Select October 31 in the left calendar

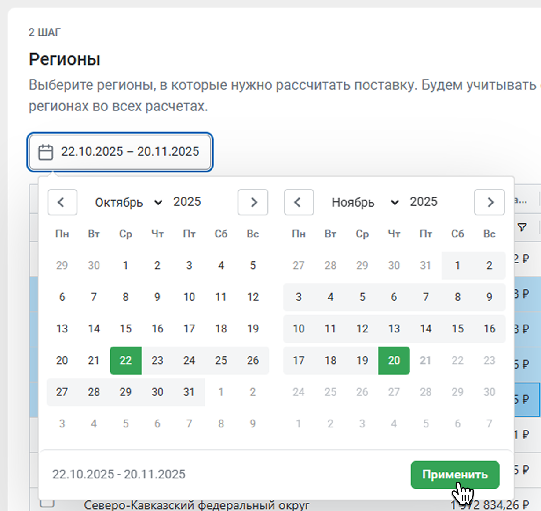pos(189,392)
